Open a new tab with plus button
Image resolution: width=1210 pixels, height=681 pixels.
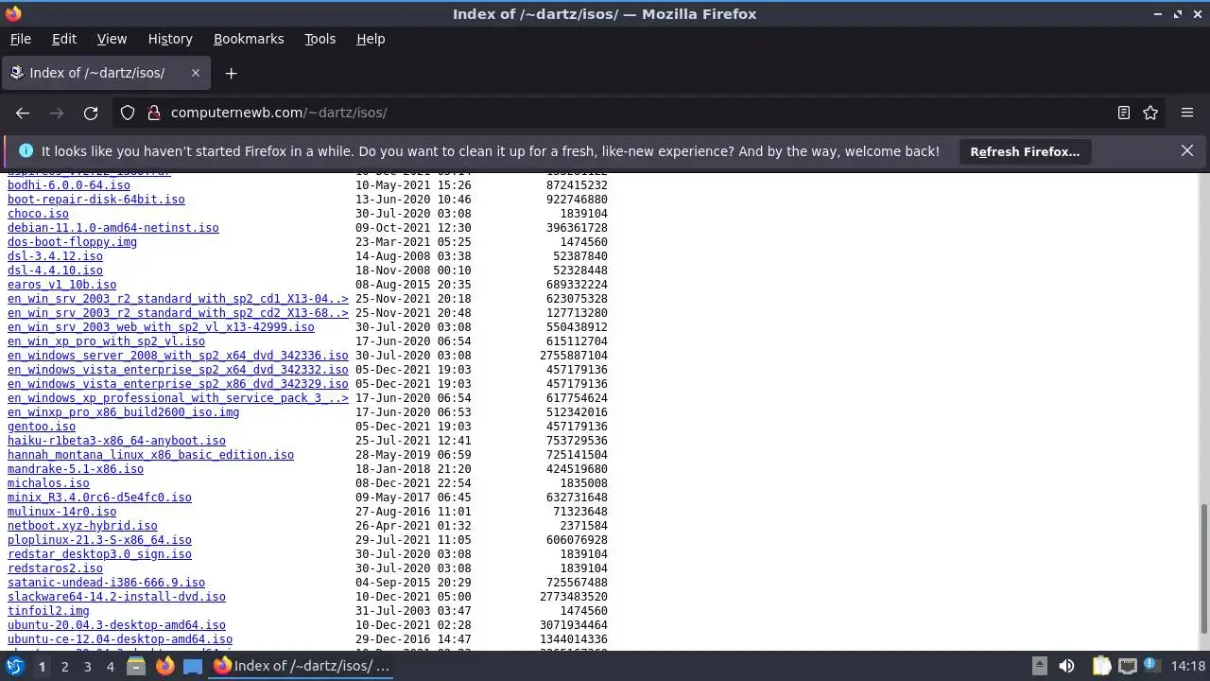pyautogui.click(x=231, y=73)
